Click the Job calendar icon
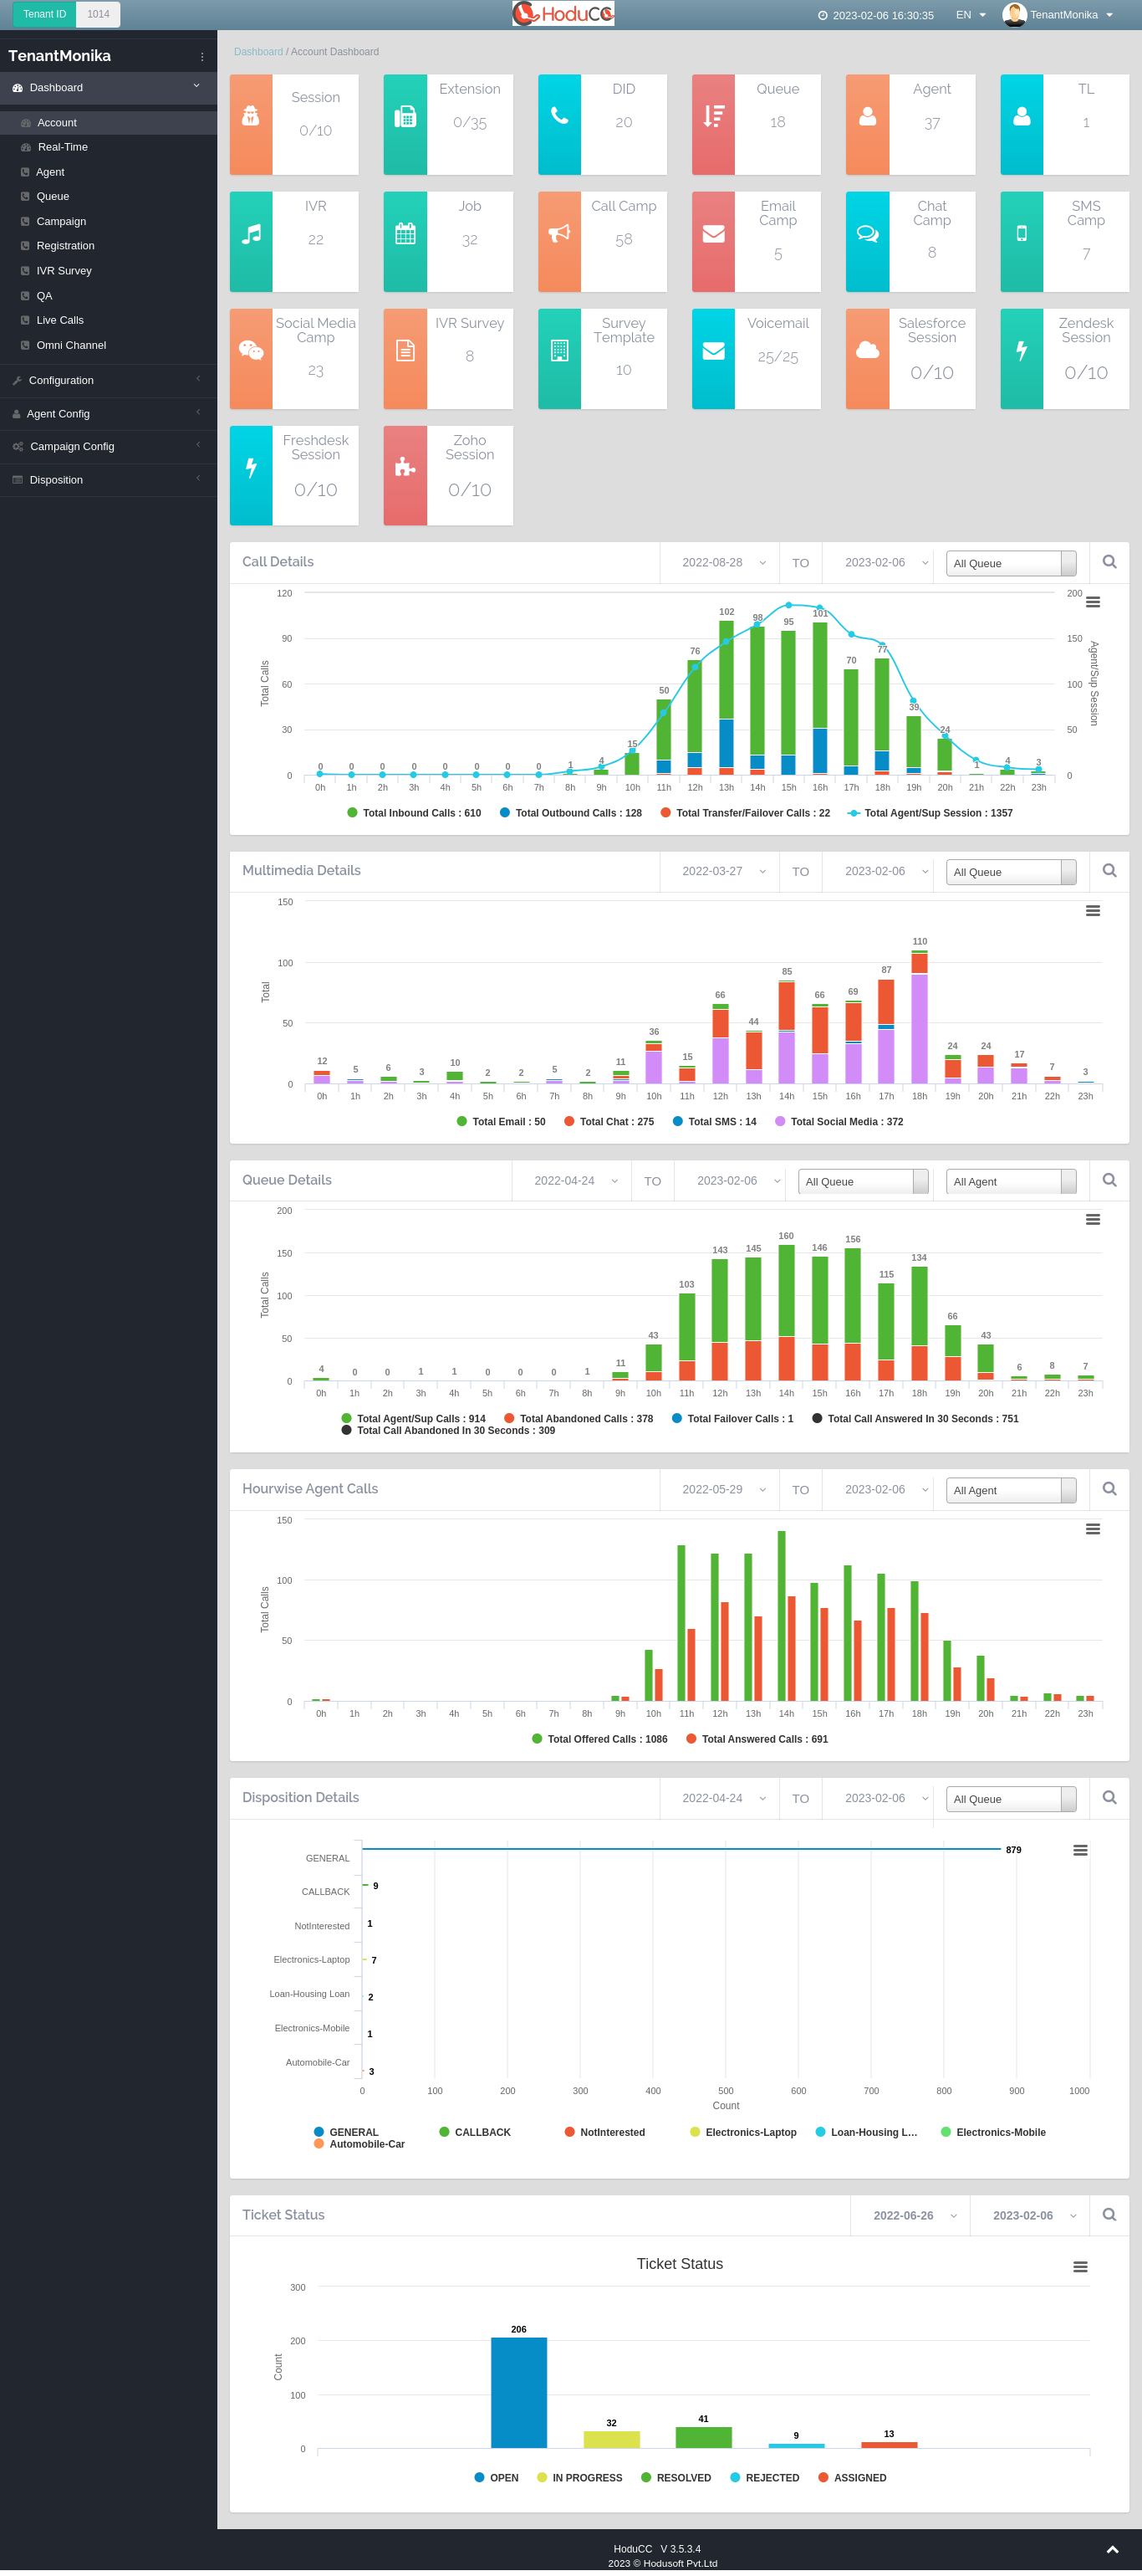Screen dimensions: 1142x2576 [x=405, y=234]
